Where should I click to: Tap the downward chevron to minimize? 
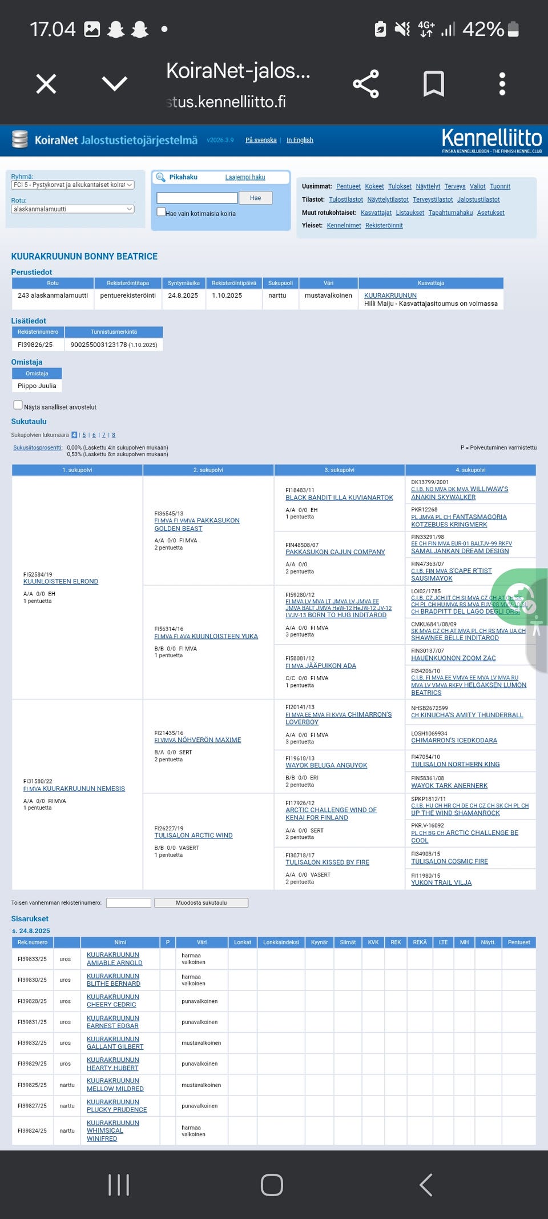point(115,84)
